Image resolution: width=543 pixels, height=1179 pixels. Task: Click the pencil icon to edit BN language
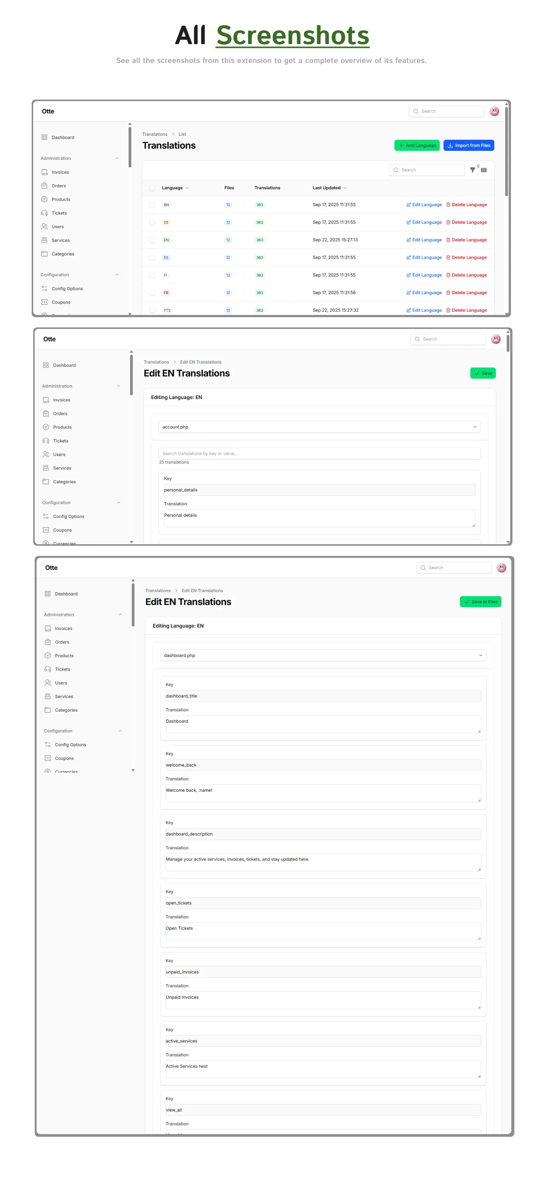pyautogui.click(x=408, y=205)
